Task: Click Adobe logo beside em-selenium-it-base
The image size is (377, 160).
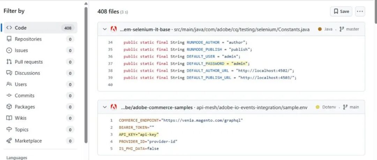Action: [113, 29]
